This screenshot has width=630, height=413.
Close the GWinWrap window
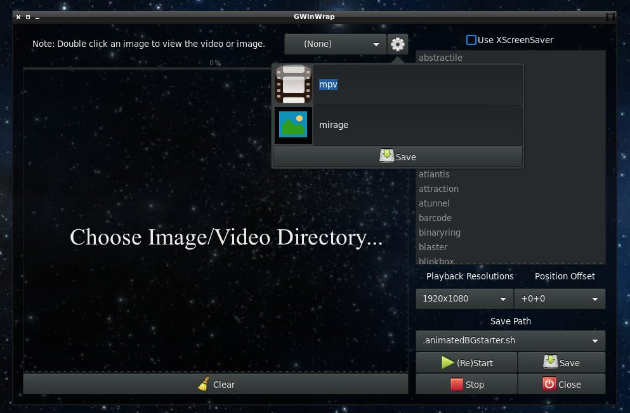pos(18,17)
